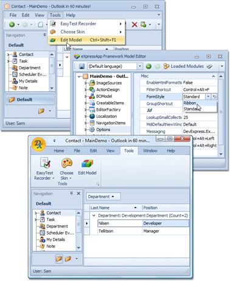Click navigation list scrollbar down arrow in bottom window
Viewport: 230px width, 281px height.
click(x=78, y=248)
